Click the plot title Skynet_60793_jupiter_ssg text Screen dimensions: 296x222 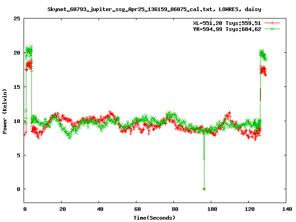(154, 9)
